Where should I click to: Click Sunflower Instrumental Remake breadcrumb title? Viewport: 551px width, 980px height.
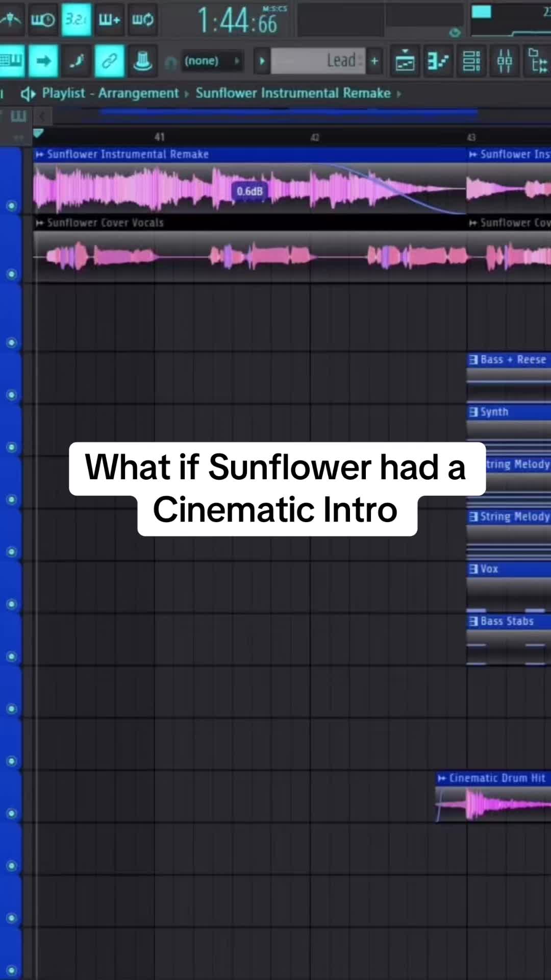click(293, 93)
